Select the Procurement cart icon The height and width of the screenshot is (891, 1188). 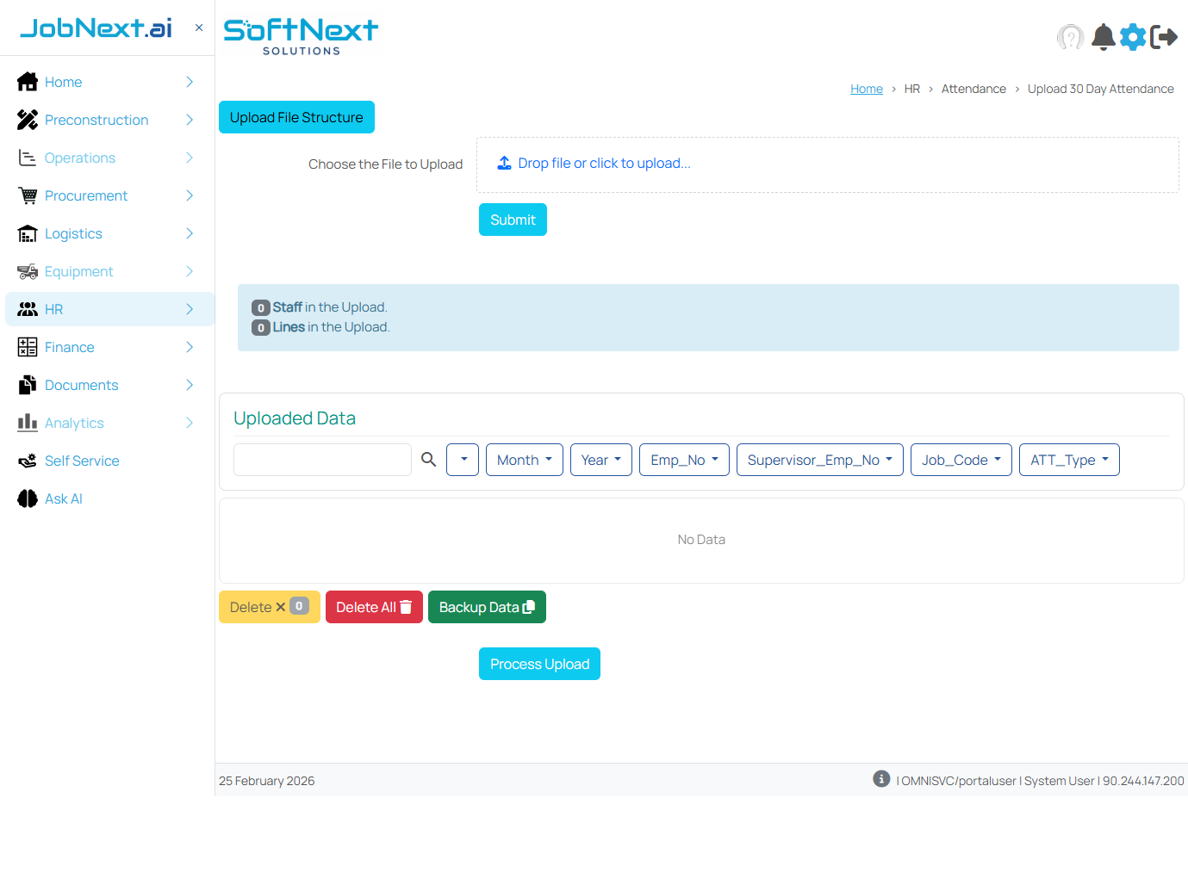(27, 195)
